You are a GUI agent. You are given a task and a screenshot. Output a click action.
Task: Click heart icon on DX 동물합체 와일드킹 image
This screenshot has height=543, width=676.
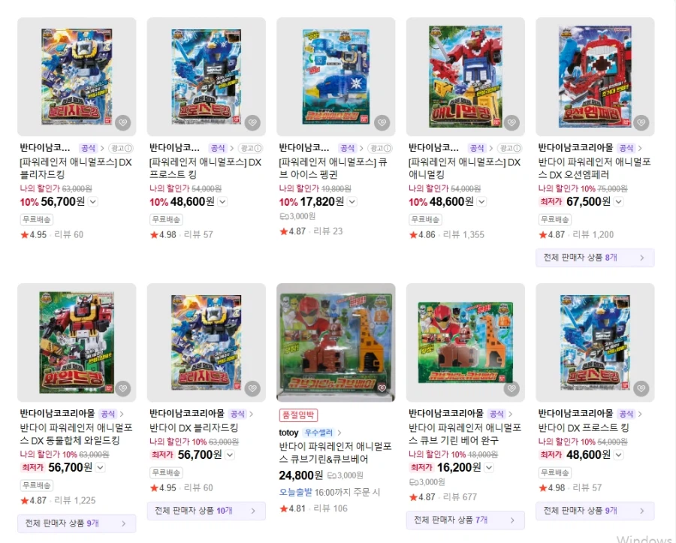123,389
